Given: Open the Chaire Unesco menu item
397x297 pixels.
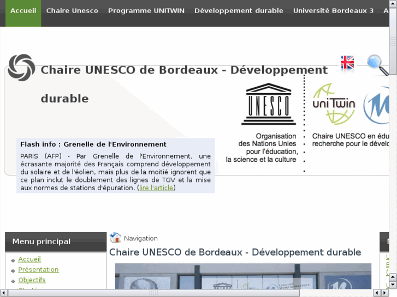Looking at the screenshot, I should click(72, 10).
